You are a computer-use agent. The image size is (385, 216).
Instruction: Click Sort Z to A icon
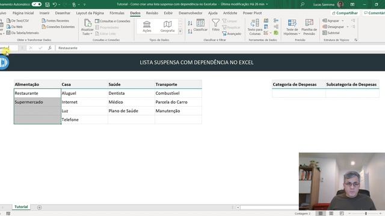pos(190,31)
